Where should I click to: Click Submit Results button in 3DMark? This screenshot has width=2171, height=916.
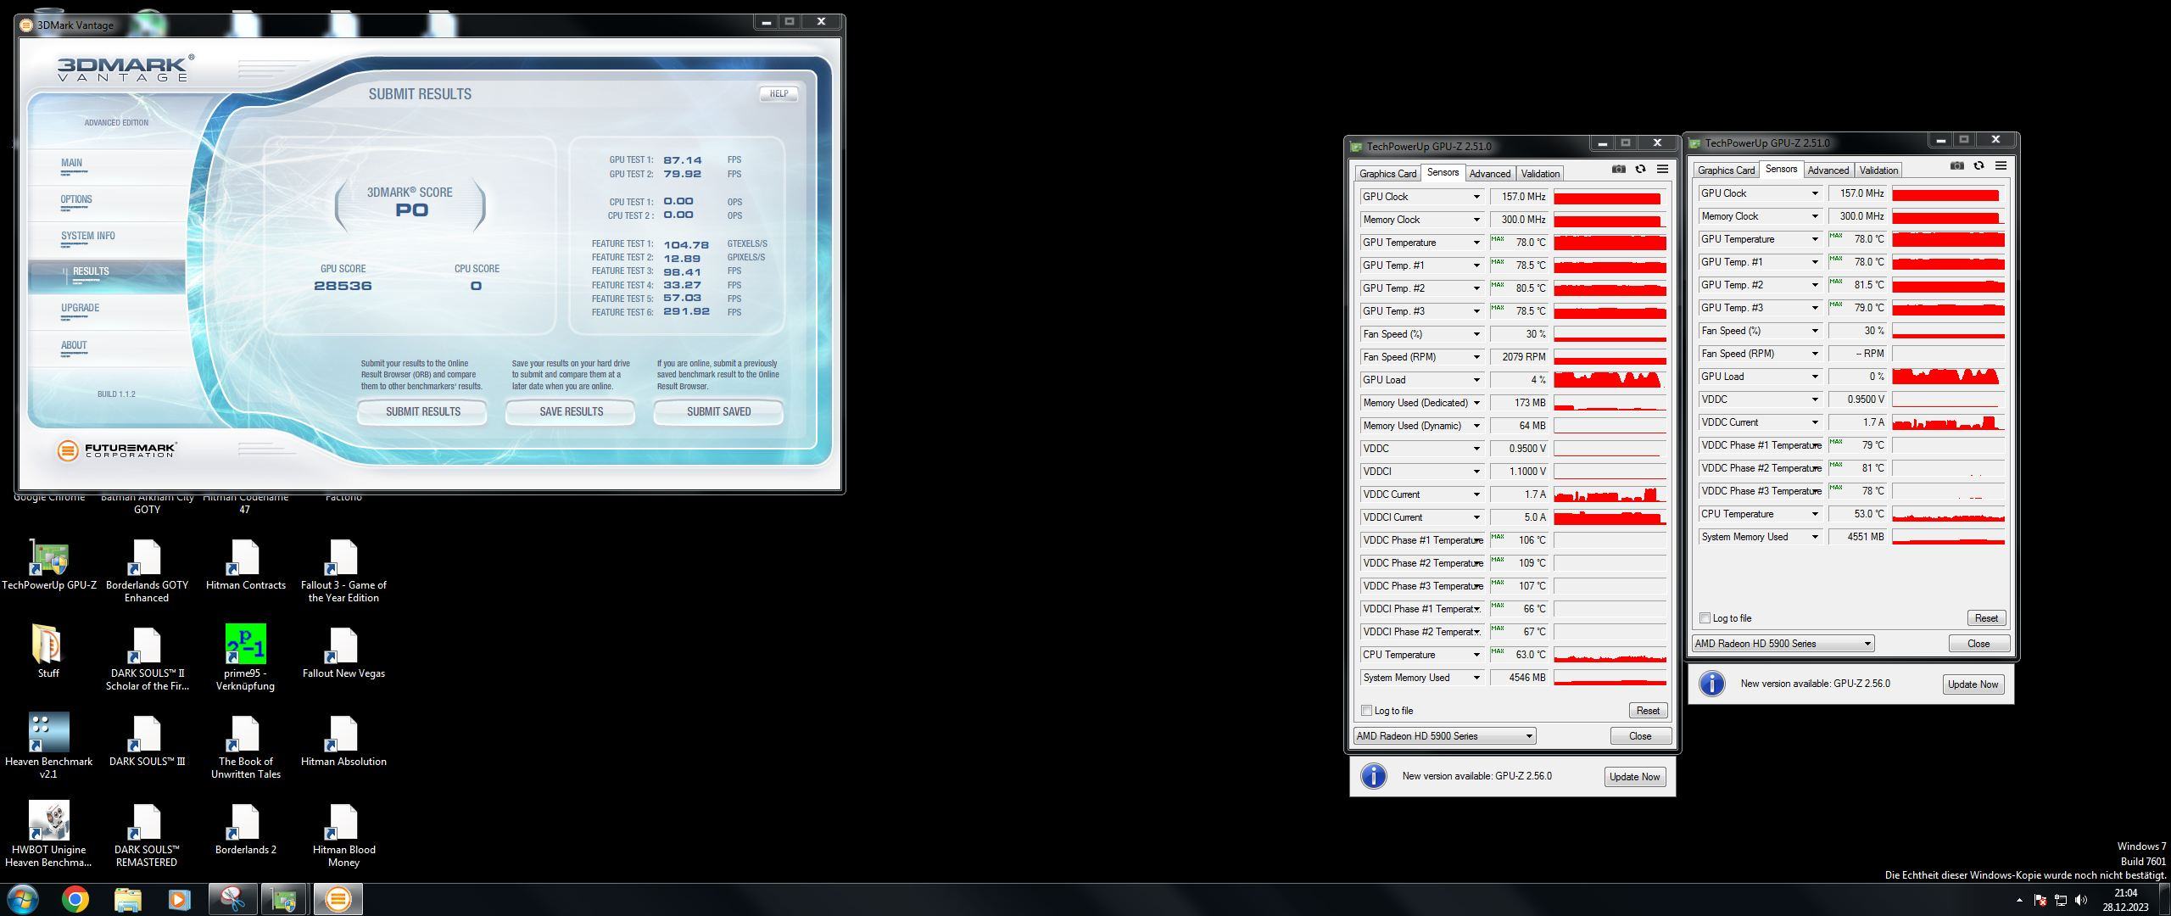click(422, 412)
